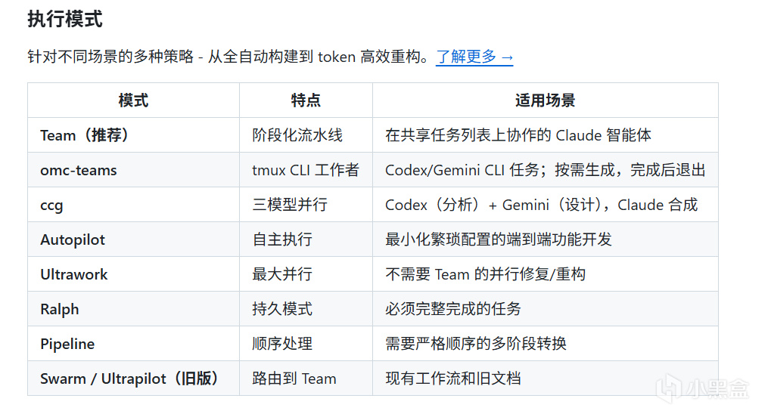Select the omc-teams cell

133,170
